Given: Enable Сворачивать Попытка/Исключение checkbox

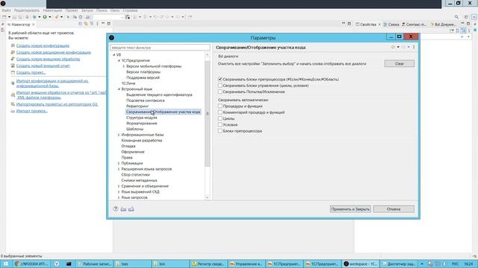Looking at the screenshot, I should coord(220,92).
